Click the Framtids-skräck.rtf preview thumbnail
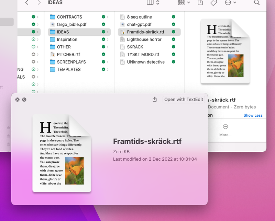Viewport: 275px width, 221px height. click(x=62, y=151)
